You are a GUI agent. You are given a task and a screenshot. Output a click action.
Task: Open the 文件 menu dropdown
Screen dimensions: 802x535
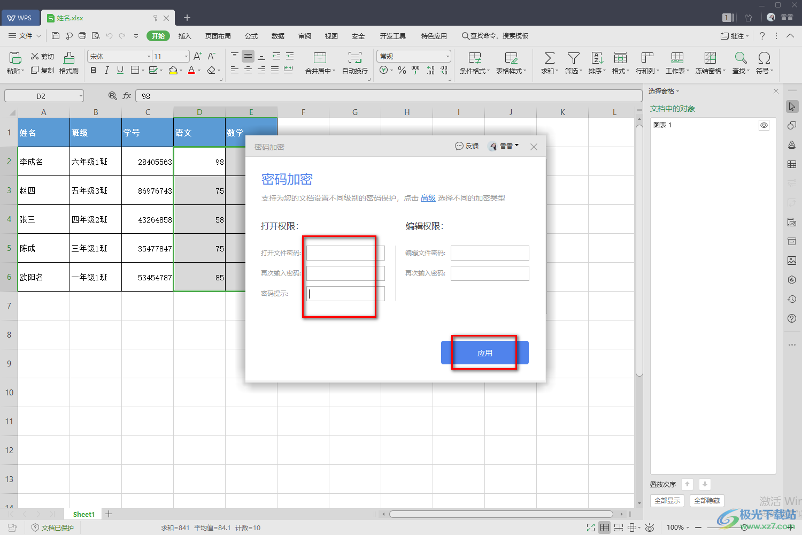click(x=25, y=36)
